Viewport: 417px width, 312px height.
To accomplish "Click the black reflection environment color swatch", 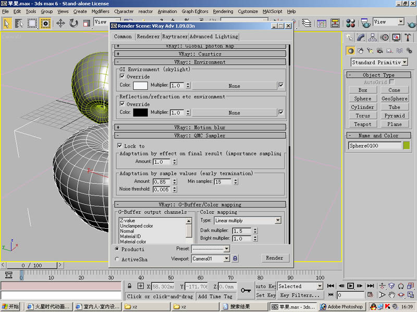I will (140, 112).
